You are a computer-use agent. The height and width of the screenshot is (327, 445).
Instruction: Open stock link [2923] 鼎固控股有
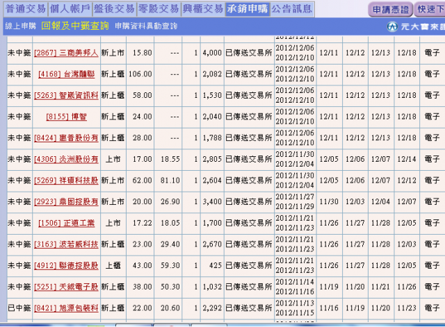pos(66,202)
